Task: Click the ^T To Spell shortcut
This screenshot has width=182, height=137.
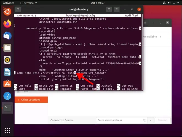Action: tap(105, 89)
